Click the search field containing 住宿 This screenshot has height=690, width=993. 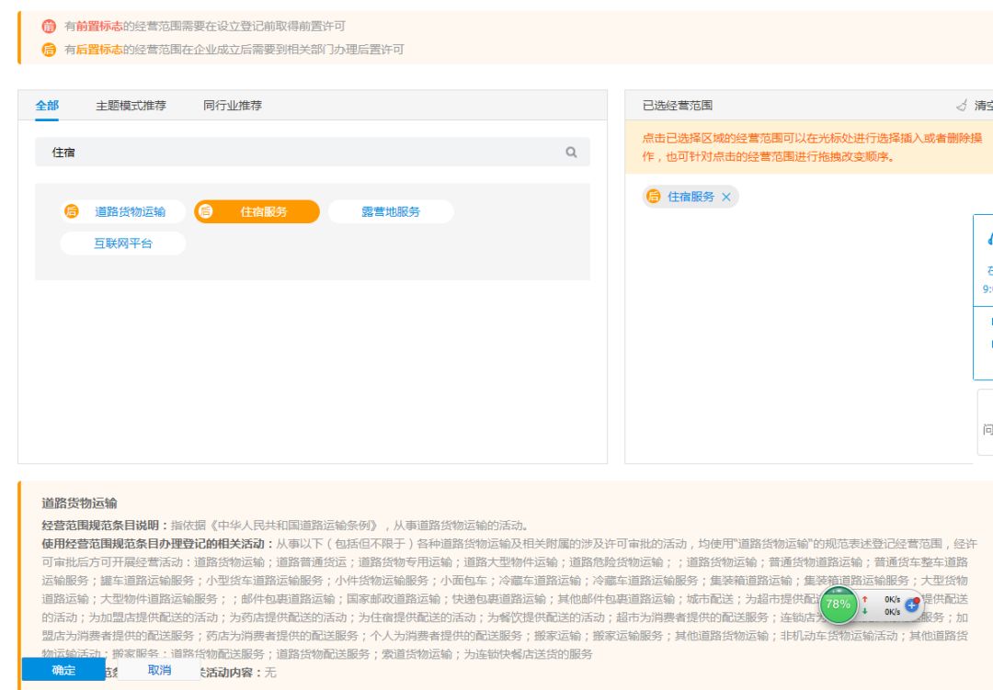coord(303,153)
